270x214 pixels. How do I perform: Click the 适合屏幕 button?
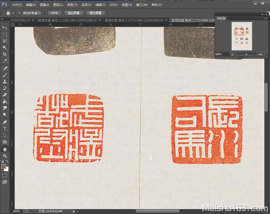point(74,13)
